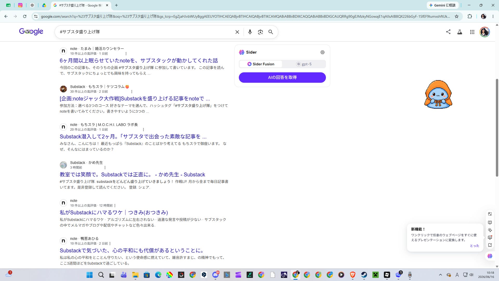Click the もちスラ｜ケツコラム Substack avatar
Image resolution: width=499 pixels, height=281 pixels.
[x=63, y=89]
